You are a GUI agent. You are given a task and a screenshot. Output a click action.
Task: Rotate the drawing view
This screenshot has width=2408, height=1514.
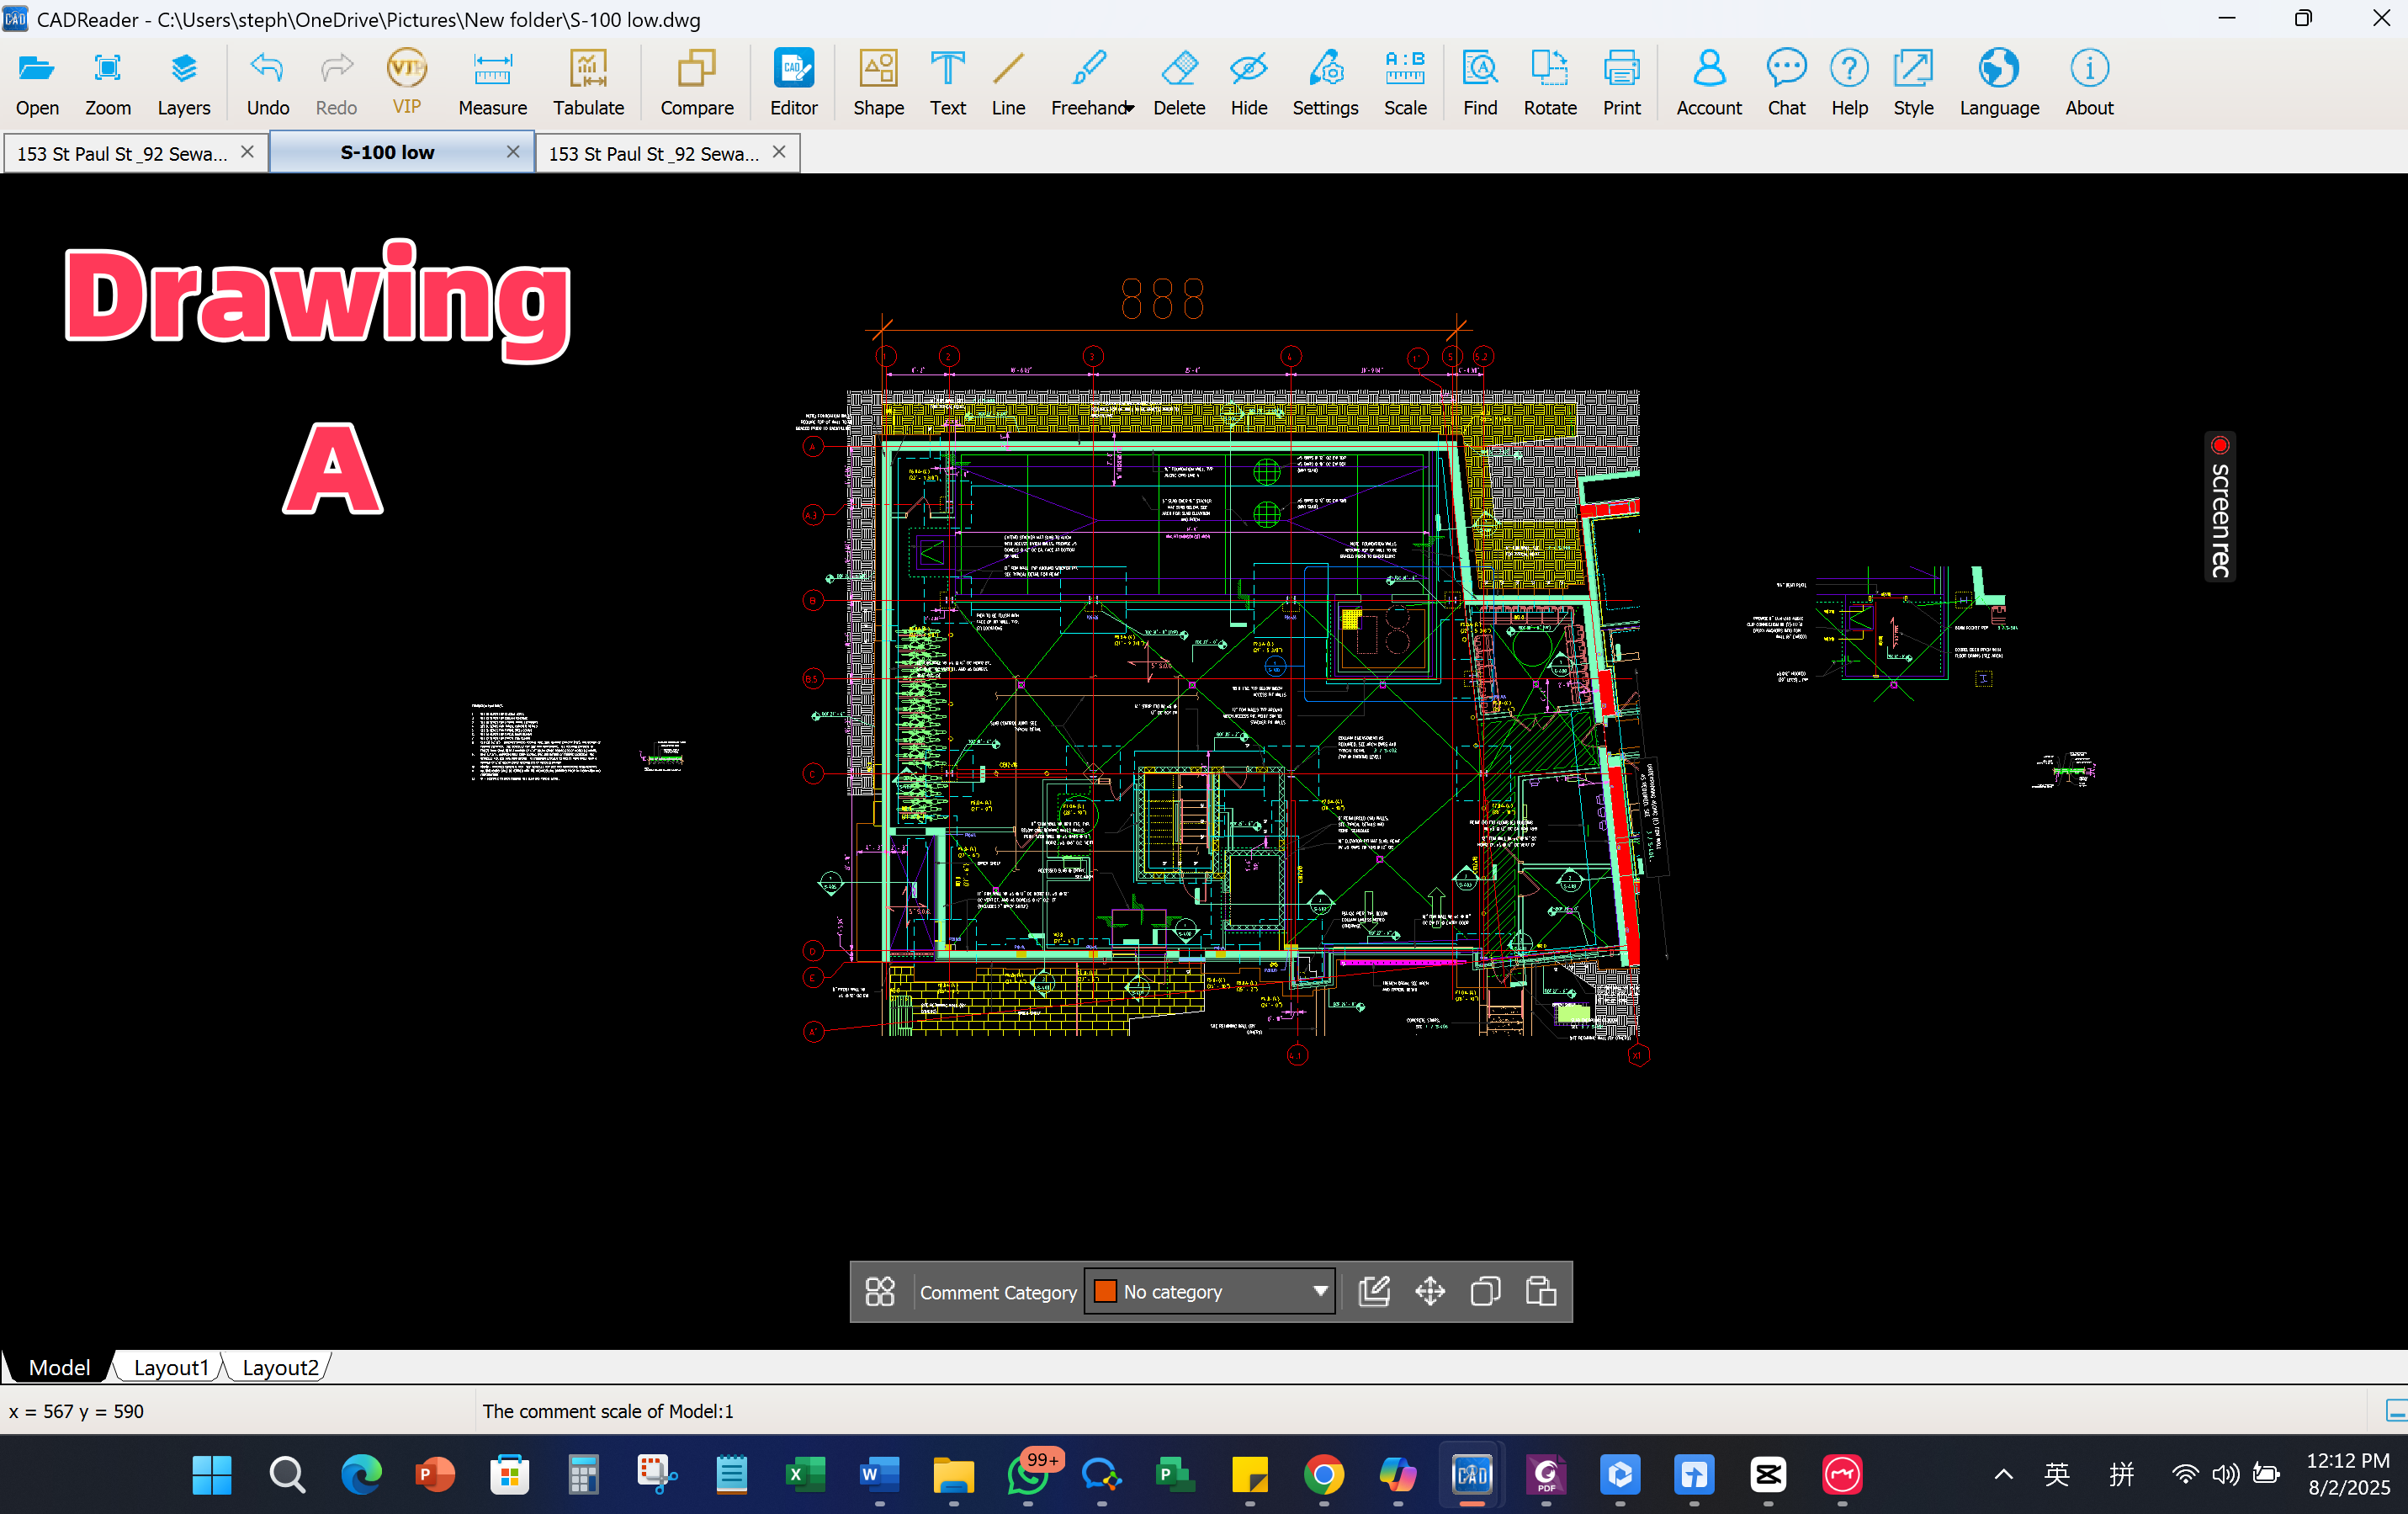click(x=1550, y=83)
